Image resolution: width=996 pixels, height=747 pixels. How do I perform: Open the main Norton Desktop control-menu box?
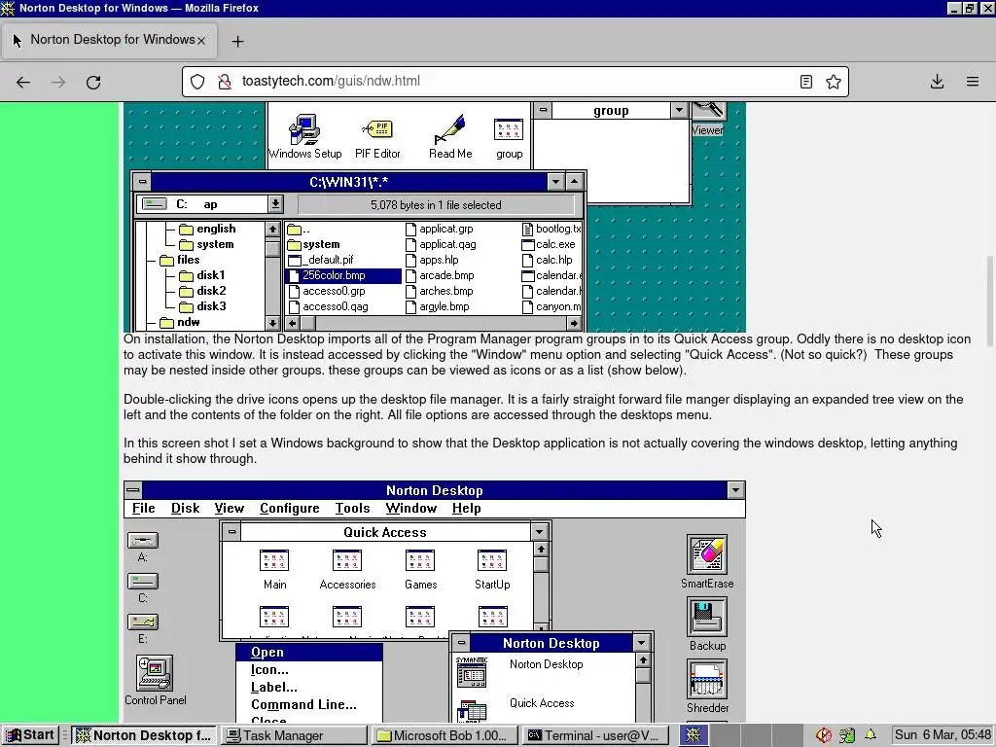coord(132,490)
